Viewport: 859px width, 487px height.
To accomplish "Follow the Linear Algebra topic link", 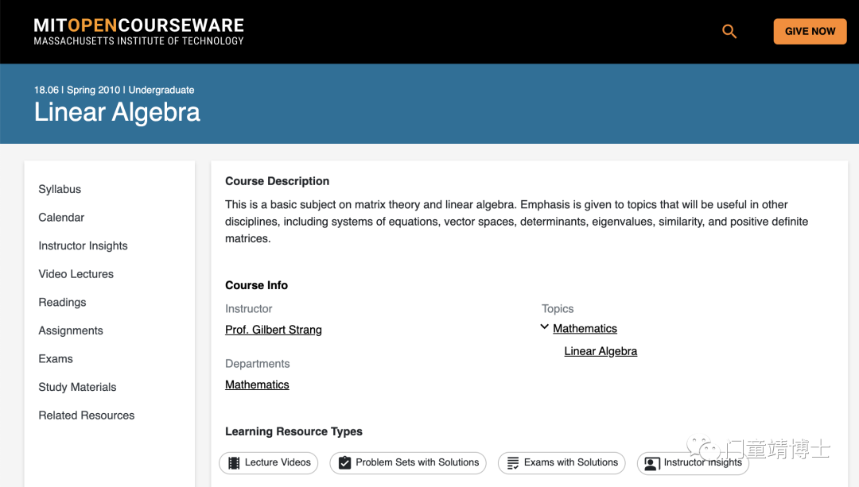I will [601, 351].
